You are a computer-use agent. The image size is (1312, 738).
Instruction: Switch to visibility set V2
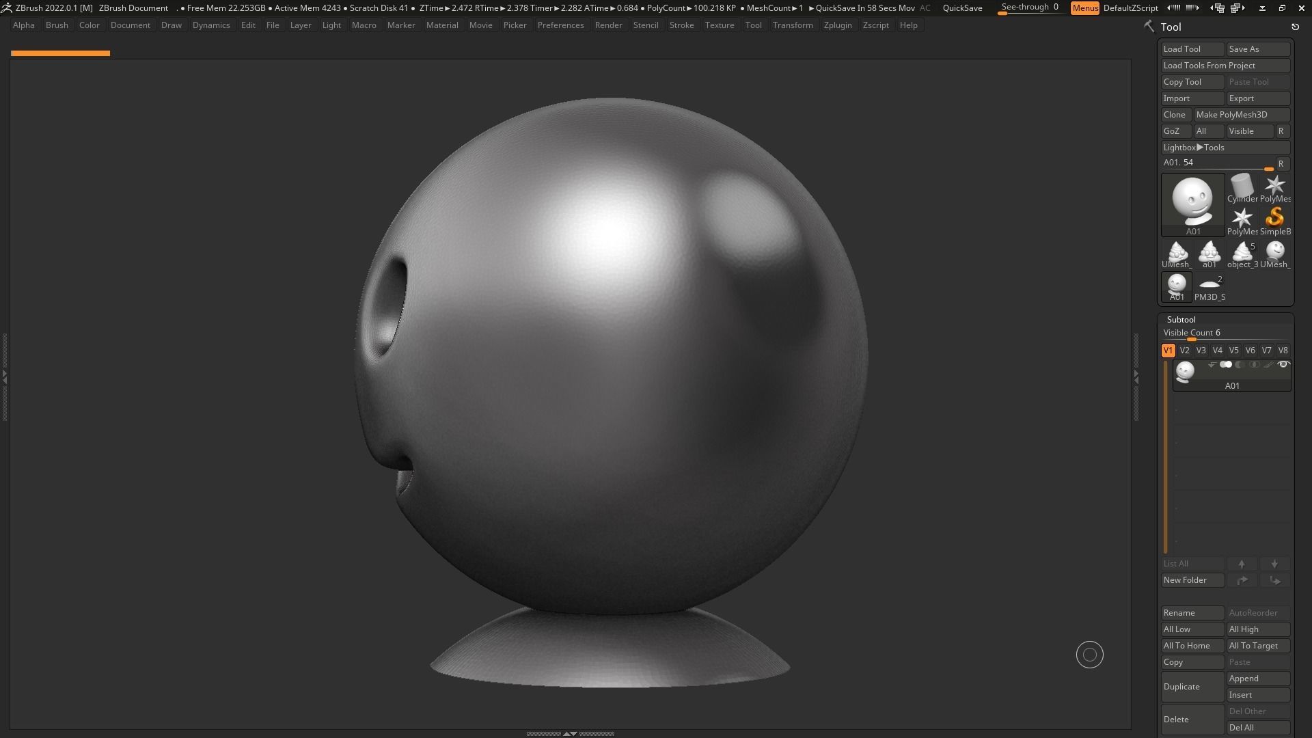1184,351
